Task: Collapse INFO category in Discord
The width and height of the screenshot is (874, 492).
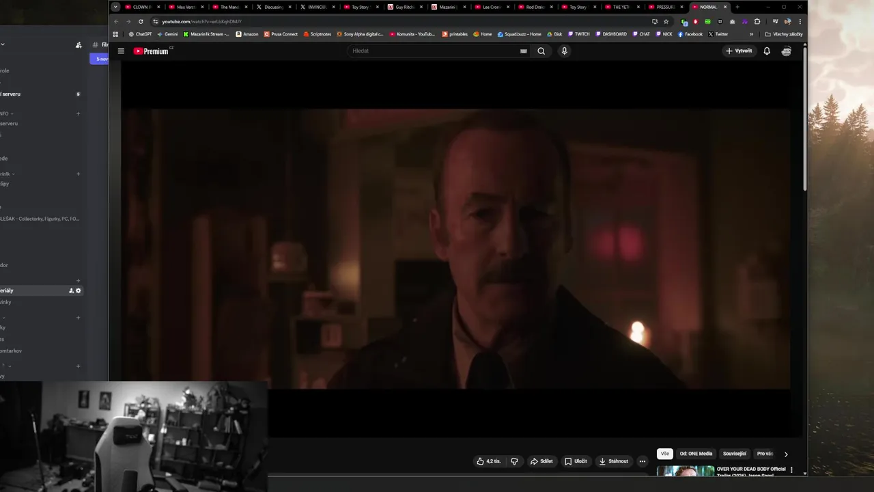Action: [x=6, y=113]
